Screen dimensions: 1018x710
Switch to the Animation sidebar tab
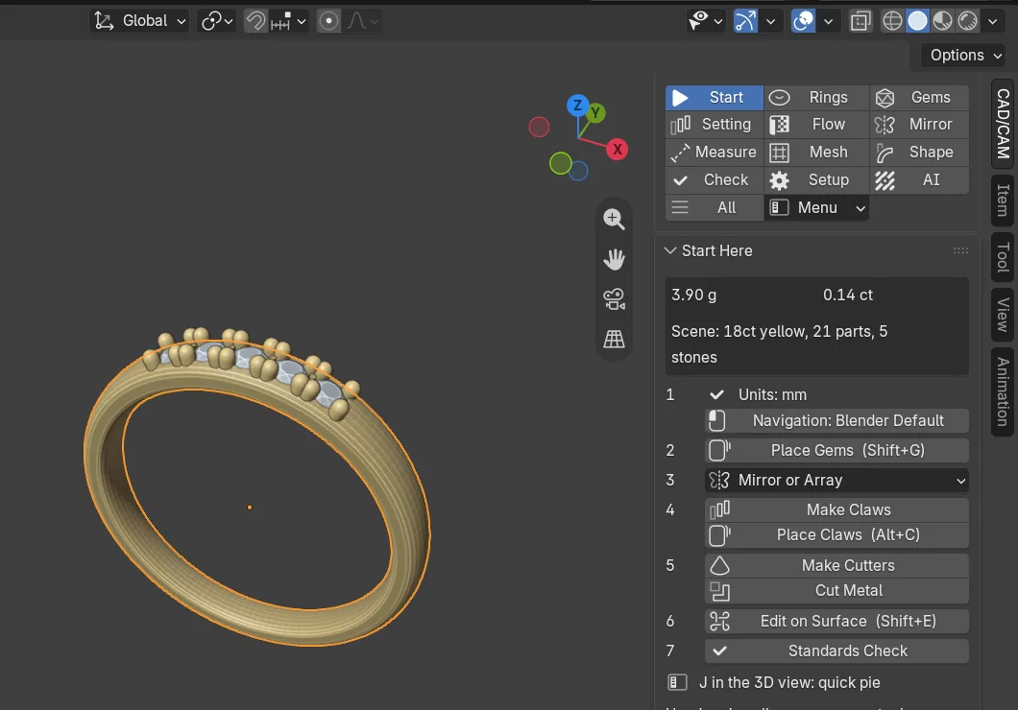tap(1003, 391)
